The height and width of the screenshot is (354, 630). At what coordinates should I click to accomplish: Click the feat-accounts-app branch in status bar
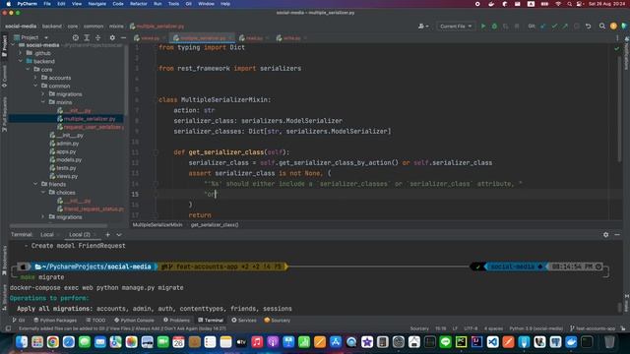tap(593, 328)
